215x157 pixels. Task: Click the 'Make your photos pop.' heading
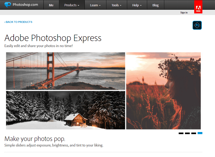tap(35, 139)
